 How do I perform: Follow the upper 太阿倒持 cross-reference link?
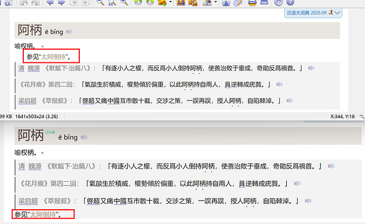tap(53, 57)
